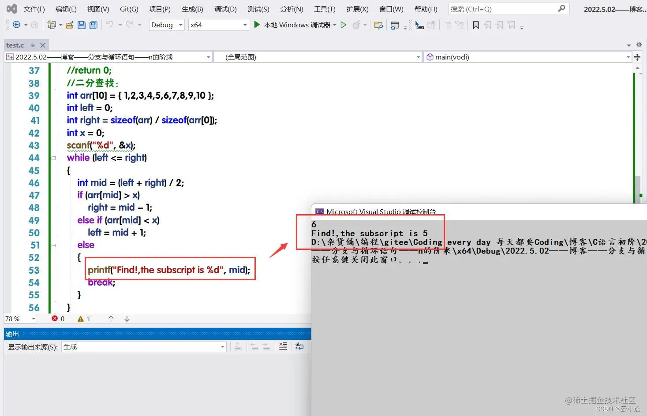Click the new project icon in toolbar
The image size is (647, 416).
[52, 25]
